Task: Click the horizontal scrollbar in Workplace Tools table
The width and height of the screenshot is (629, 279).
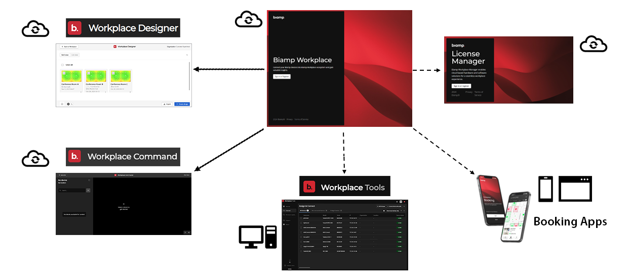Action: [304, 267]
